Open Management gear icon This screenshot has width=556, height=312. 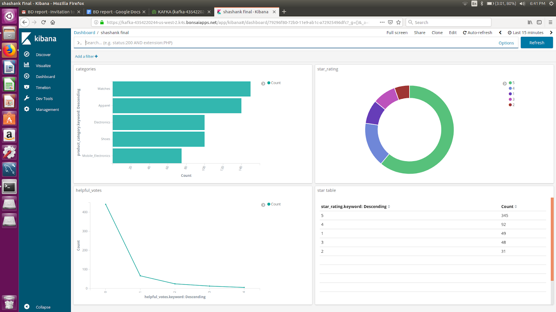point(27,109)
